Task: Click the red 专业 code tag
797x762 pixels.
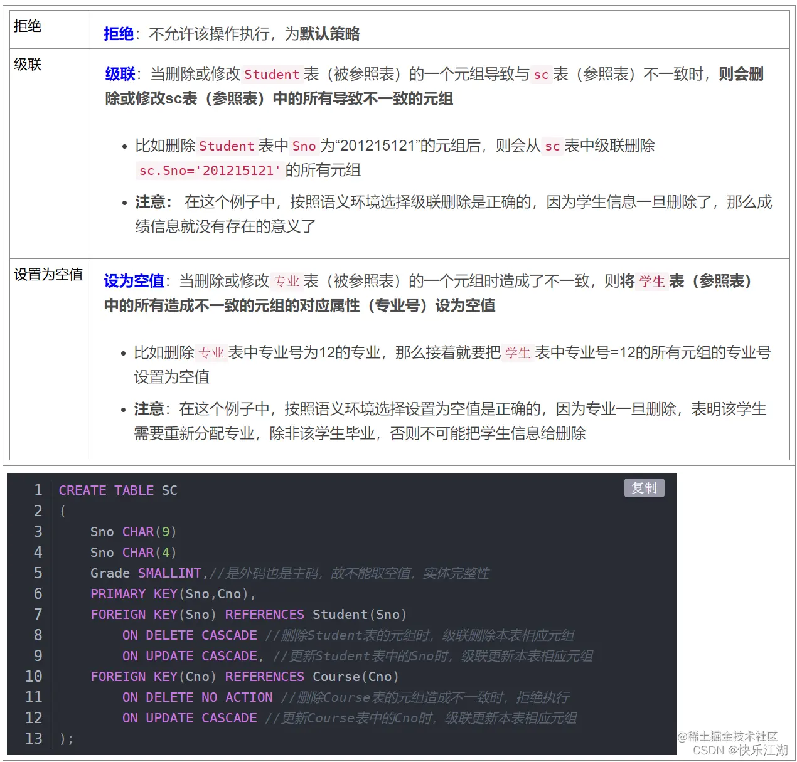Action: click(x=287, y=282)
